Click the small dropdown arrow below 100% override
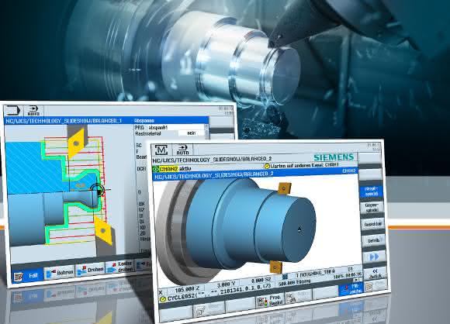 click(357, 279)
